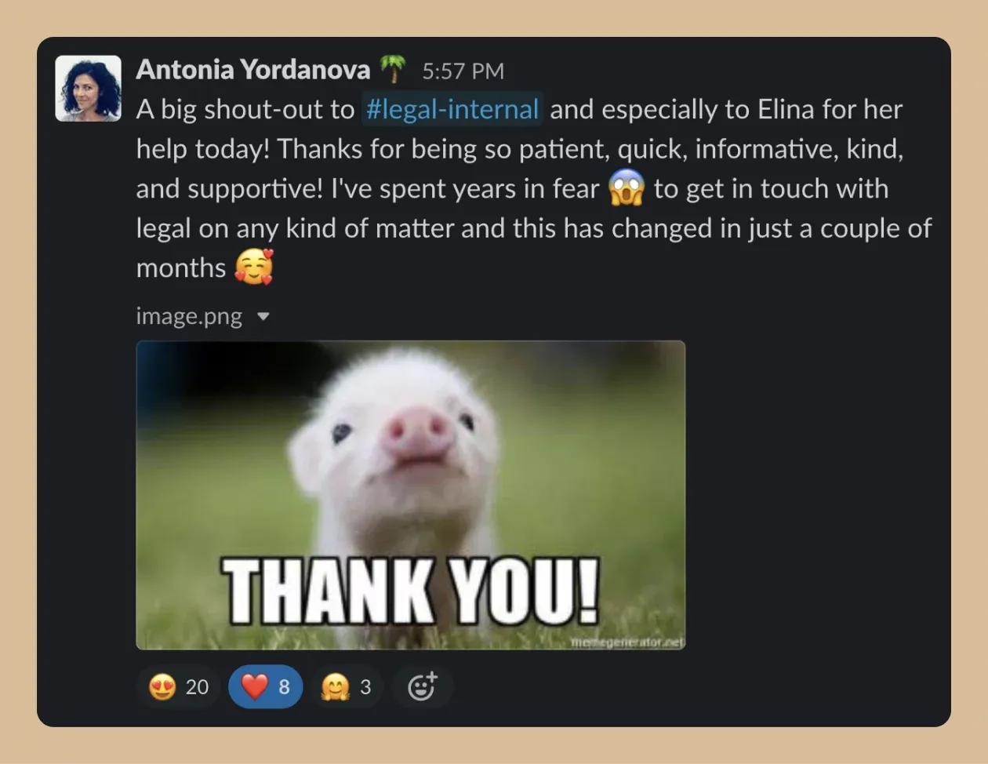Remove your red heart reaction showing 8
Image resolution: width=988 pixels, height=764 pixels.
pyautogui.click(x=265, y=687)
